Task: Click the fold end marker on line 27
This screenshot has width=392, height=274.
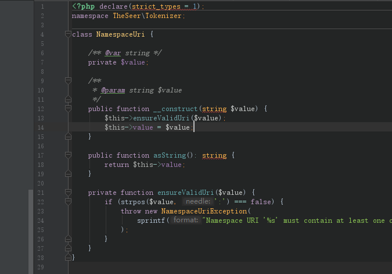Action: click(x=68, y=248)
